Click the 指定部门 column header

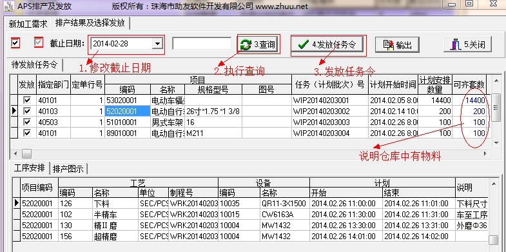tap(54, 84)
